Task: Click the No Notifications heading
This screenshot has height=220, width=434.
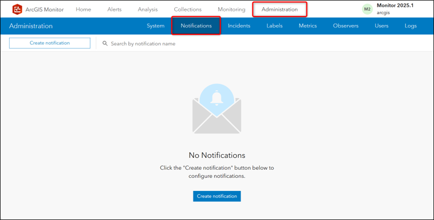Action: click(216, 155)
